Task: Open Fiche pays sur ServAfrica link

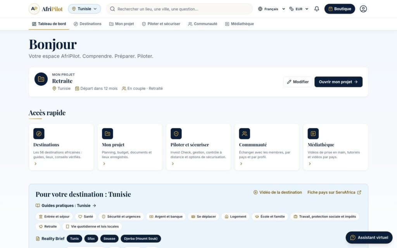Action: [x=334, y=192]
